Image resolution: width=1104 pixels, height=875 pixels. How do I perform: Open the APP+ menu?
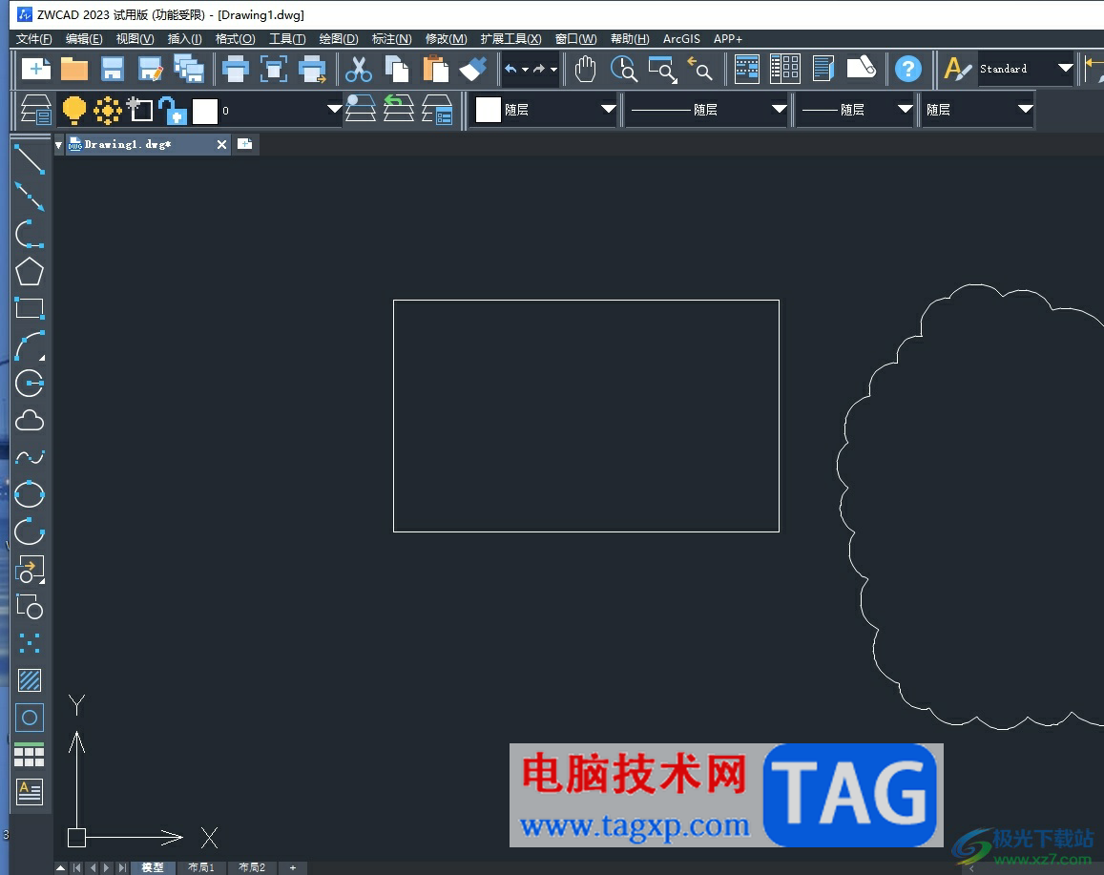tap(728, 39)
